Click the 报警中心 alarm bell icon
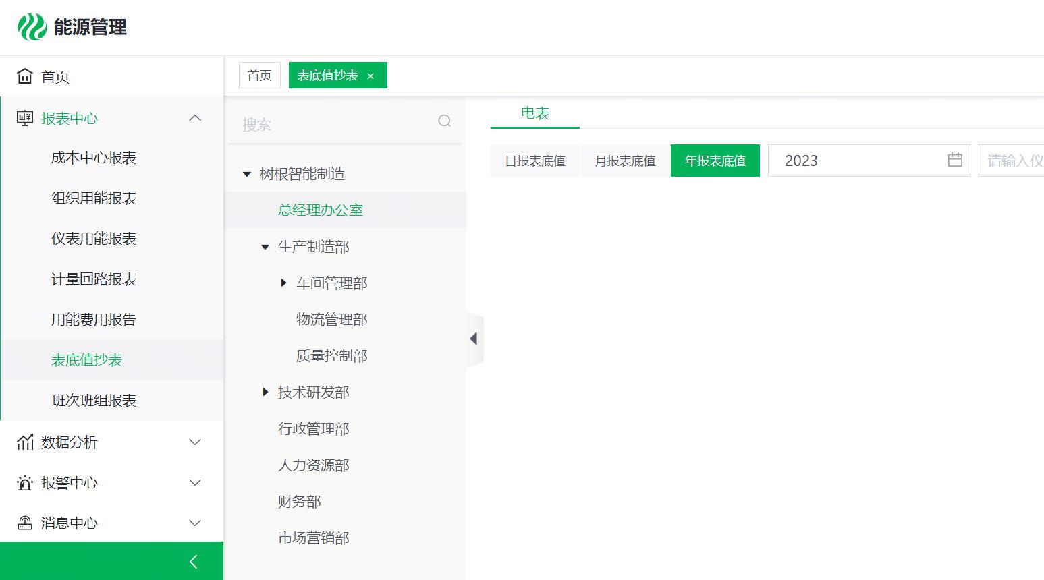The width and height of the screenshot is (1044, 580). tap(24, 483)
